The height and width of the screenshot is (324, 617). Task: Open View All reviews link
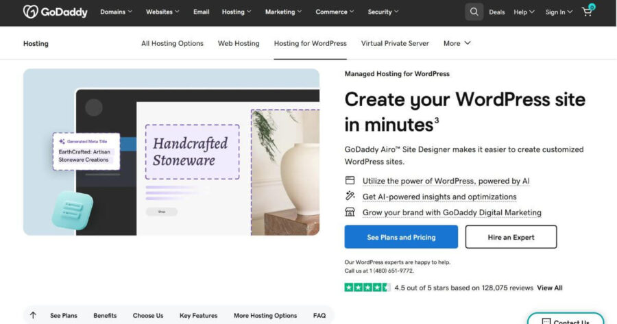click(x=549, y=288)
